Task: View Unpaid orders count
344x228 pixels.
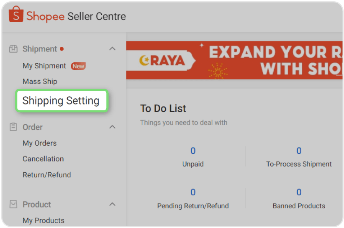Action: click(x=193, y=151)
